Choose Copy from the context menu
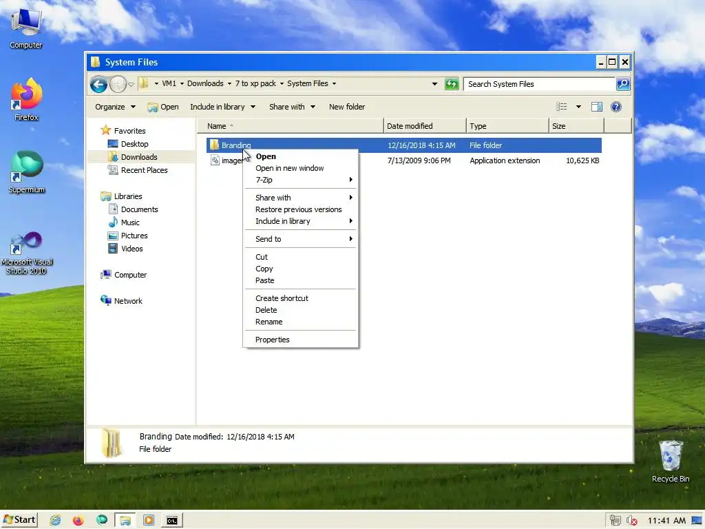 (300, 269)
